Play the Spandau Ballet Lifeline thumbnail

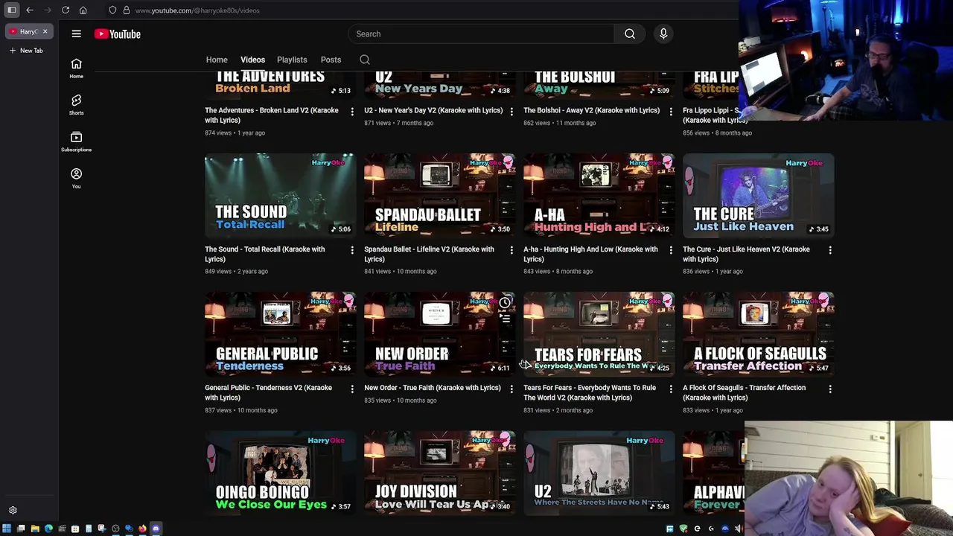coord(440,196)
